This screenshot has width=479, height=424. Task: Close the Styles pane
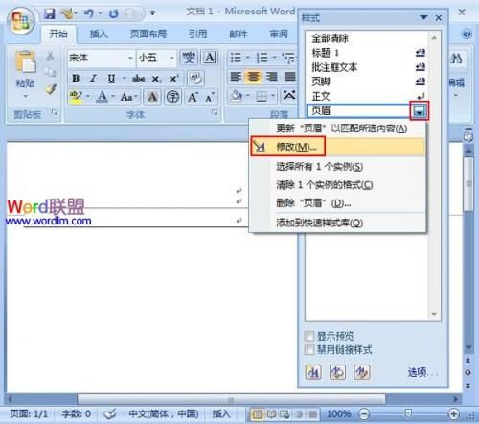pos(439,18)
